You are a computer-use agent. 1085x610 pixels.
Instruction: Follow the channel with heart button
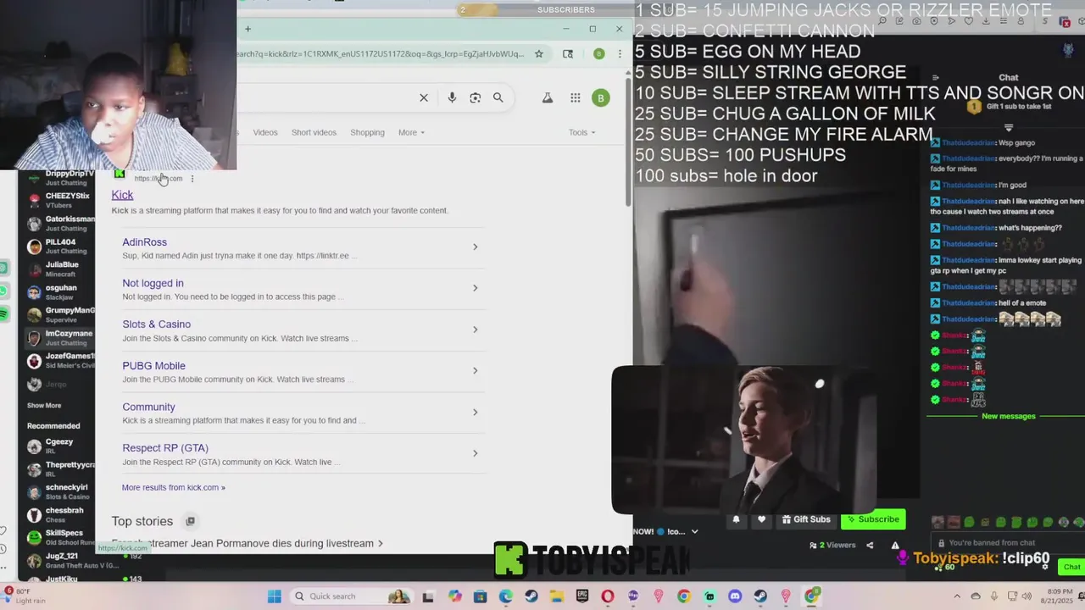761,519
